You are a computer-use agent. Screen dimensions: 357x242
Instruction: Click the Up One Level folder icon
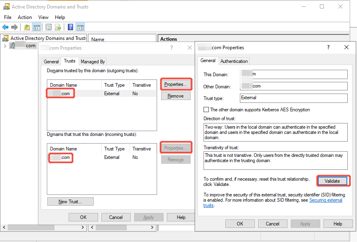click(27, 27)
